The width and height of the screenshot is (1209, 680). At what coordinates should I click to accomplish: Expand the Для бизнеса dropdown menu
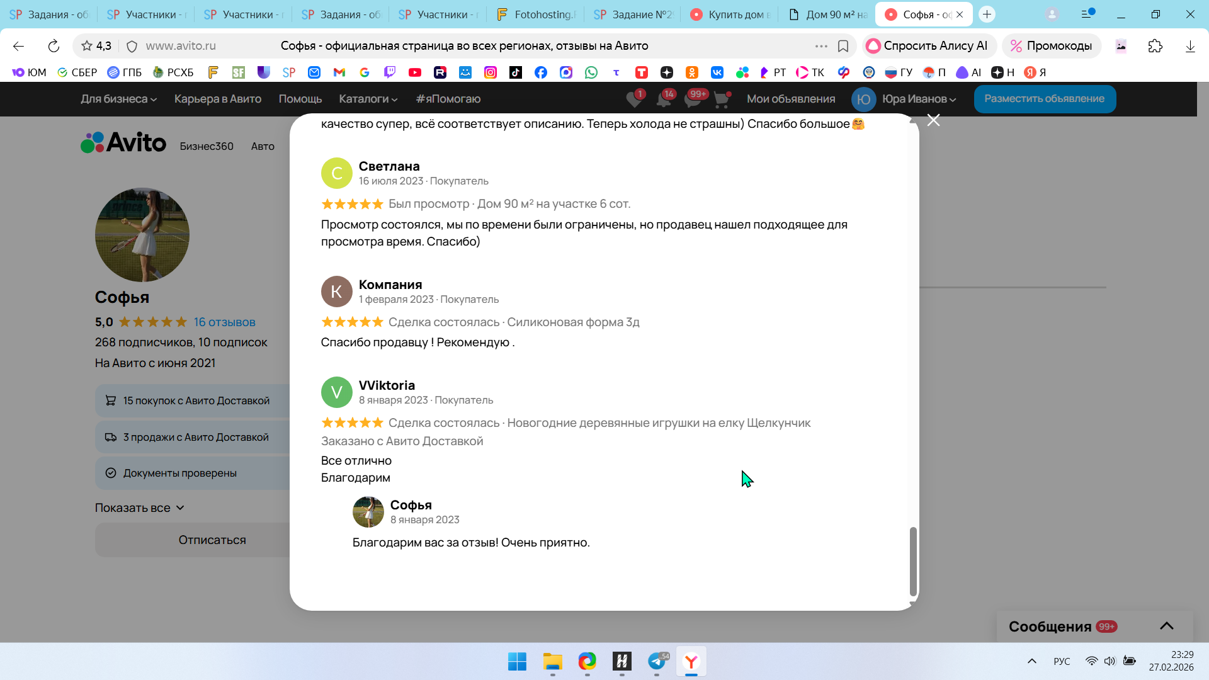[x=118, y=99]
